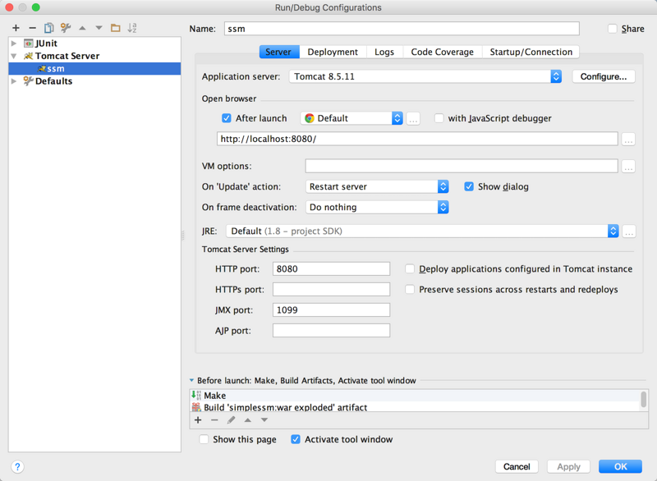Move the before launch task up

(248, 420)
